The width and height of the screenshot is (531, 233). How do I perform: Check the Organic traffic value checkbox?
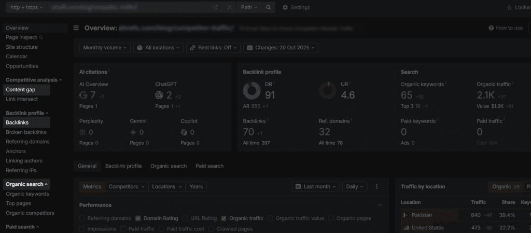(271, 218)
